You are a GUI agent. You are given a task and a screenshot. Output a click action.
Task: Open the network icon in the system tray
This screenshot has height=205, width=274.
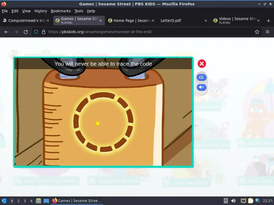(x=243, y=201)
